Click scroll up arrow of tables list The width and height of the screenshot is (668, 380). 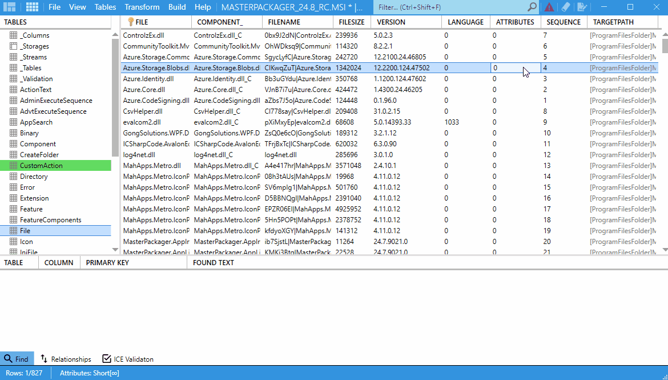coord(115,35)
